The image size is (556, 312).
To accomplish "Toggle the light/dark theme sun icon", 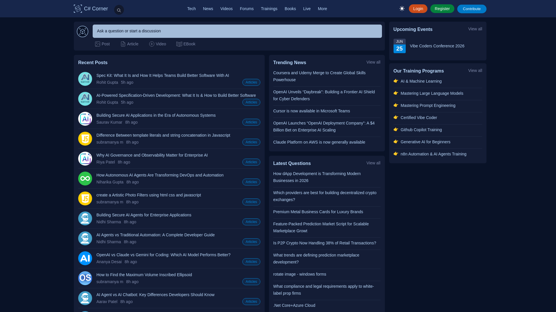I will 402,9.
